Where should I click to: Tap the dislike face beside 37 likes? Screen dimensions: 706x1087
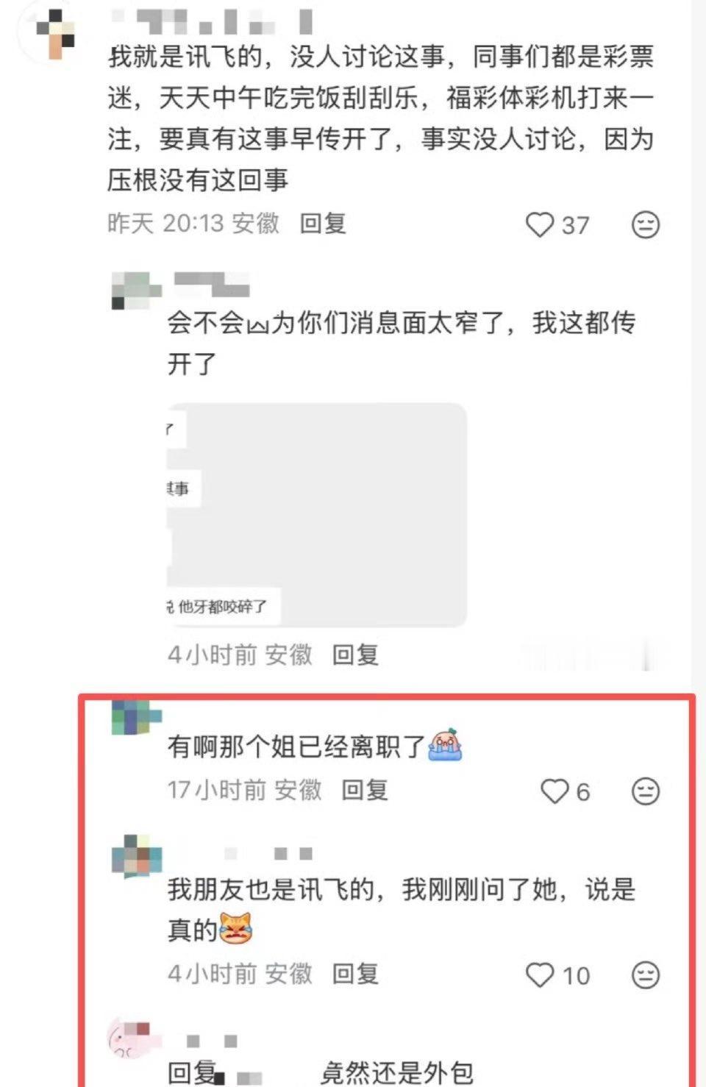click(646, 224)
